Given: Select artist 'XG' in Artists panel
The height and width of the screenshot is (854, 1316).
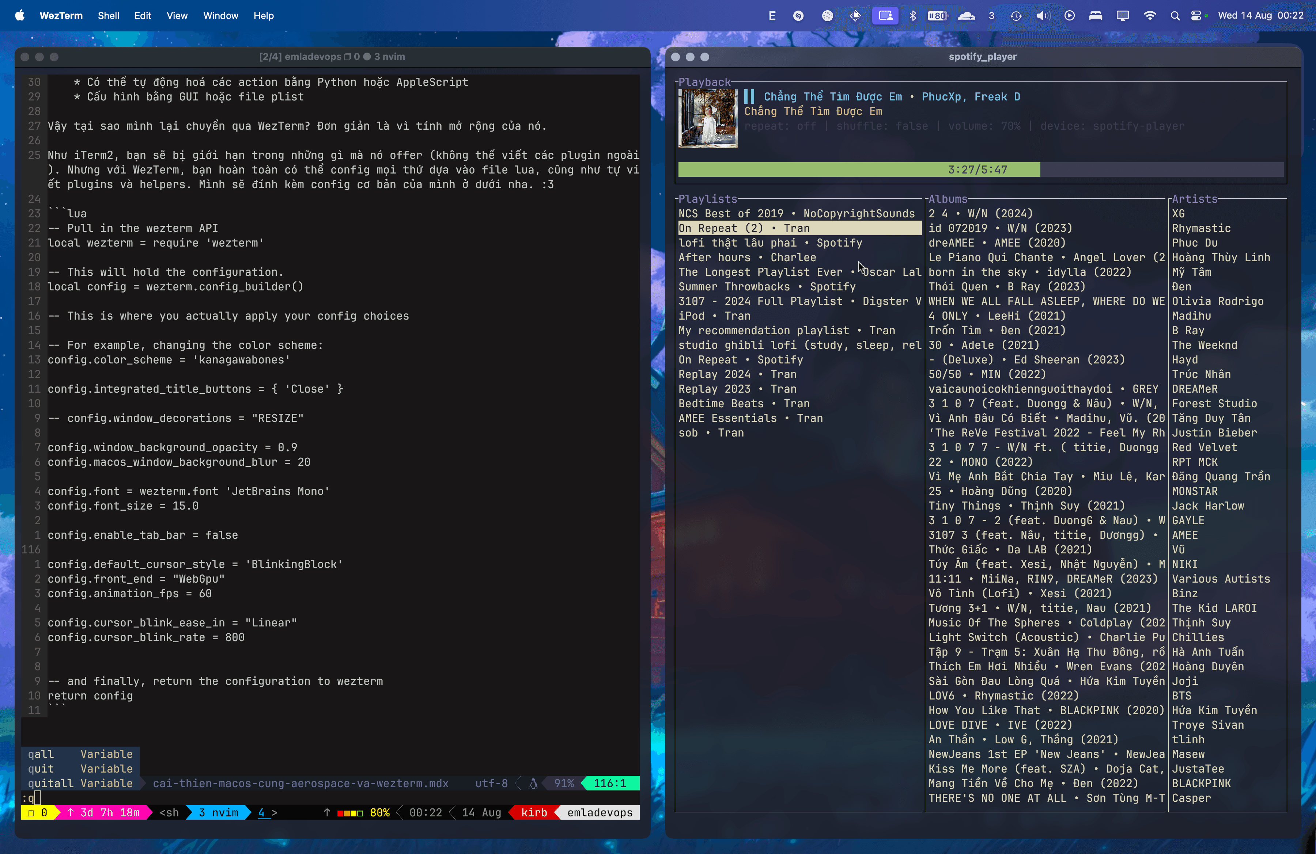Looking at the screenshot, I should tap(1178, 214).
